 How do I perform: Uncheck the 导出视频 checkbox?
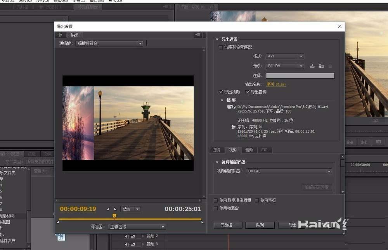tap(221, 92)
